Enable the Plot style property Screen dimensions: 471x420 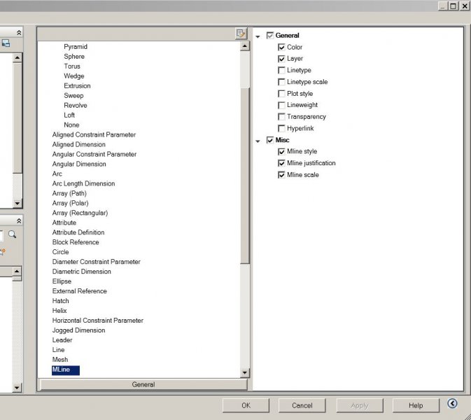pyautogui.click(x=281, y=94)
